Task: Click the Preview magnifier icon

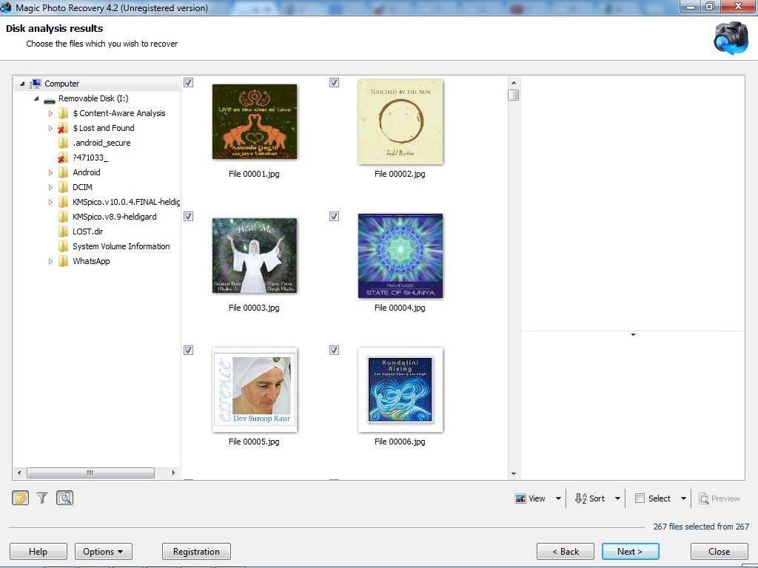Action: point(704,498)
